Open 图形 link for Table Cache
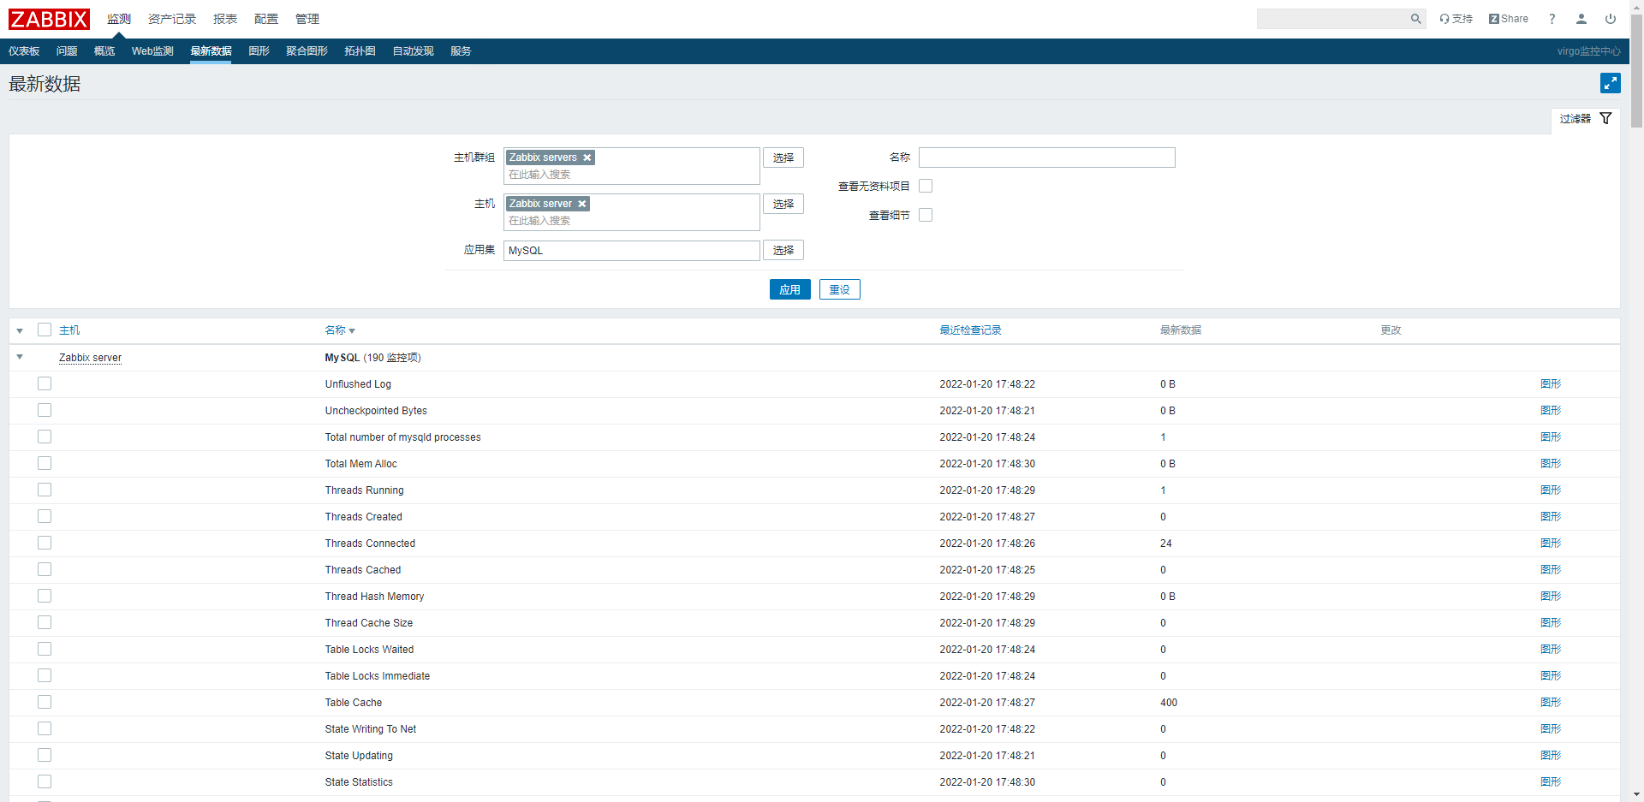This screenshot has width=1644, height=802. click(x=1551, y=702)
